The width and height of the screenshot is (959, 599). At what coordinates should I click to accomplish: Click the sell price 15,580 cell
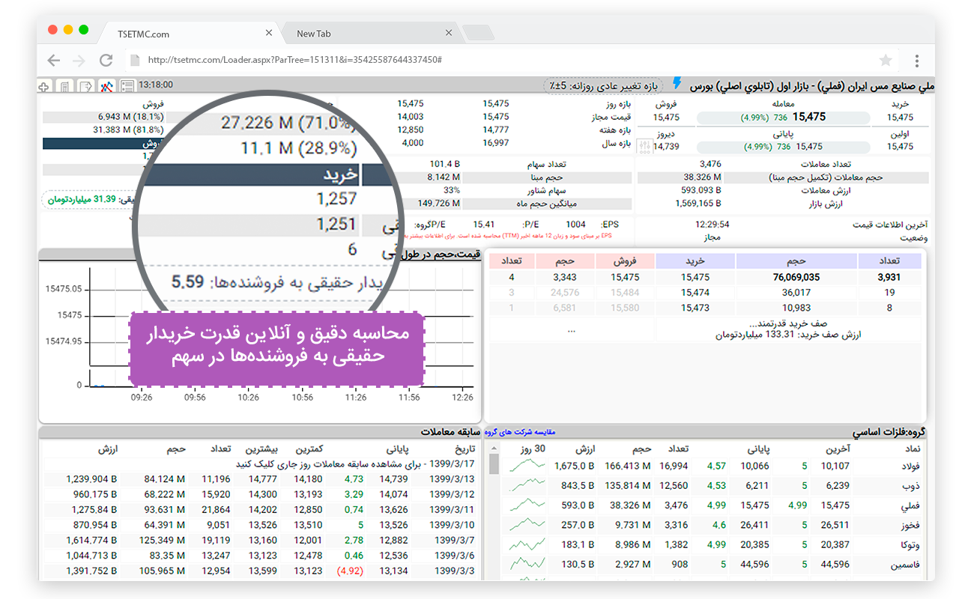tap(625, 308)
